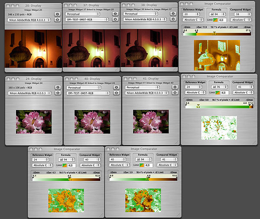
Task: Click night street image in 37: Display
Action: pyautogui.click(x=91, y=48)
